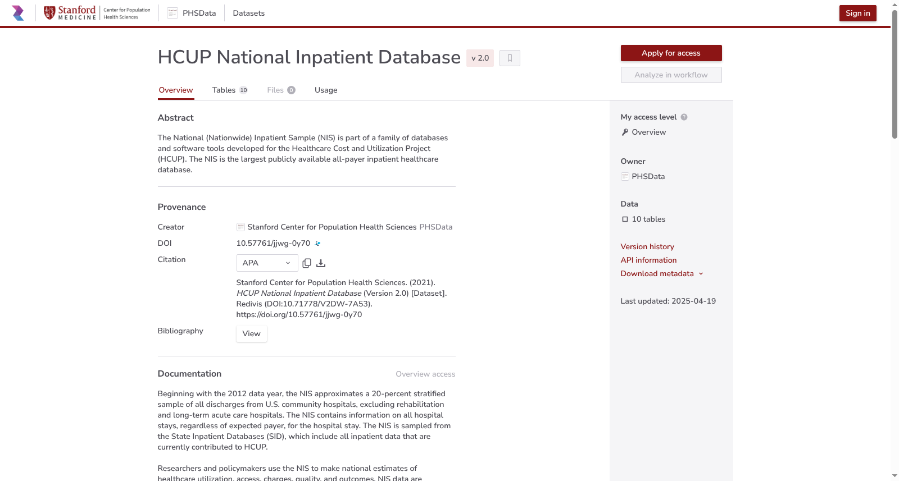899x481 pixels.
Task: Click the page vertical scrollbar
Action: pyautogui.click(x=895, y=73)
